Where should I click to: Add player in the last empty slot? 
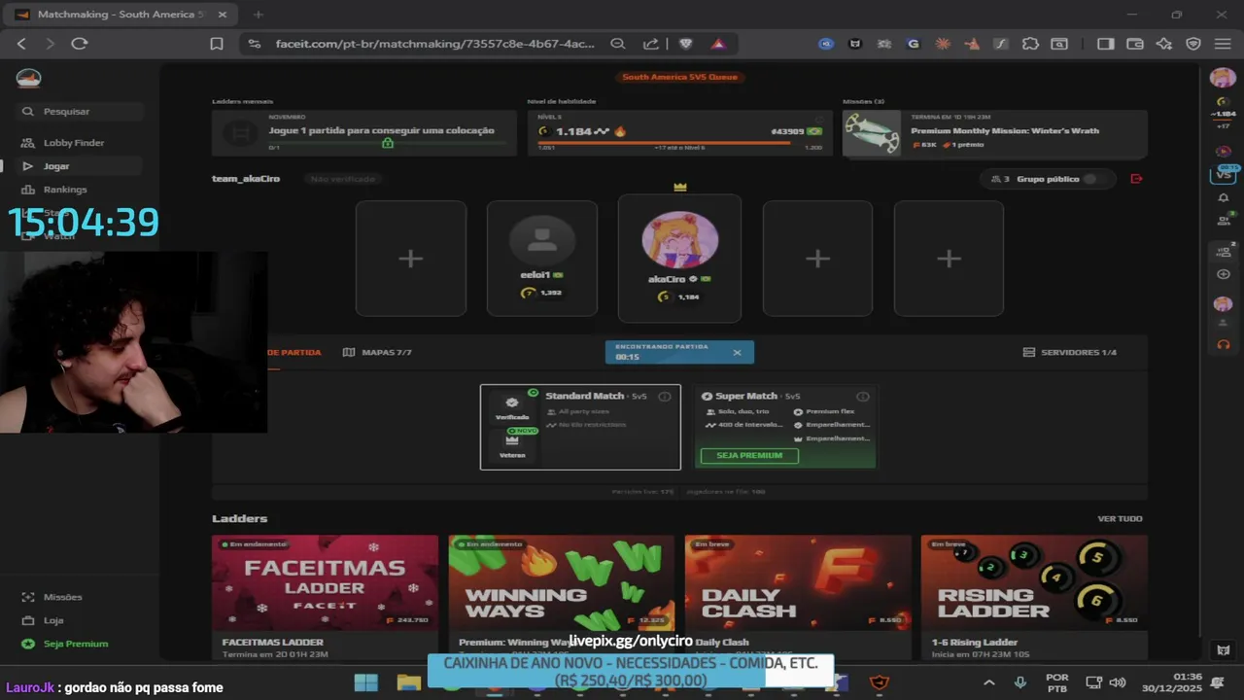949,259
